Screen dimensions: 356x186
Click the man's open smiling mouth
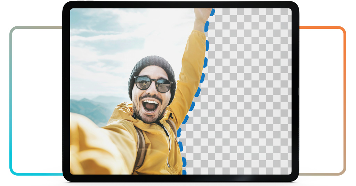pyautogui.click(x=151, y=105)
